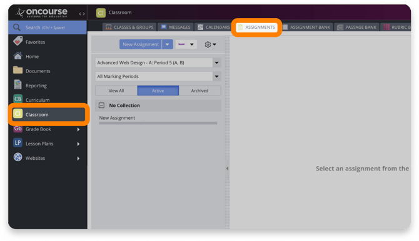Click the Lesson Plans LP icon
The width and height of the screenshot is (419, 241).
click(x=18, y=143)
